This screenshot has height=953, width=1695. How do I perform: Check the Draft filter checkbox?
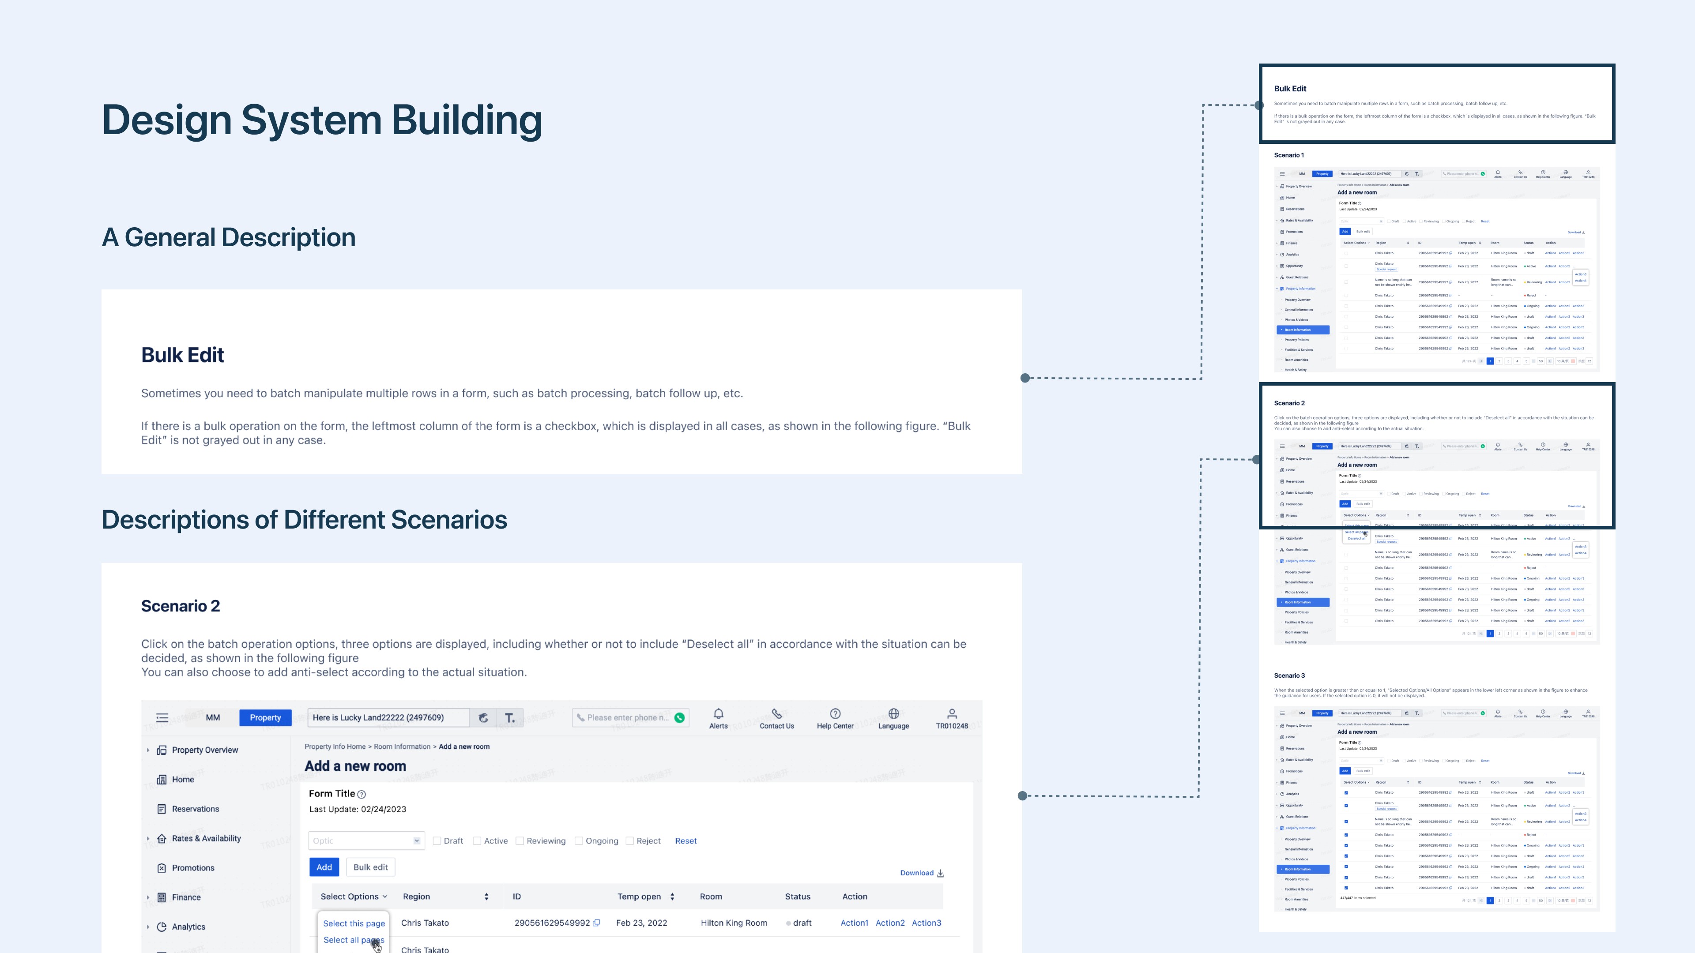tap(437, 841)
